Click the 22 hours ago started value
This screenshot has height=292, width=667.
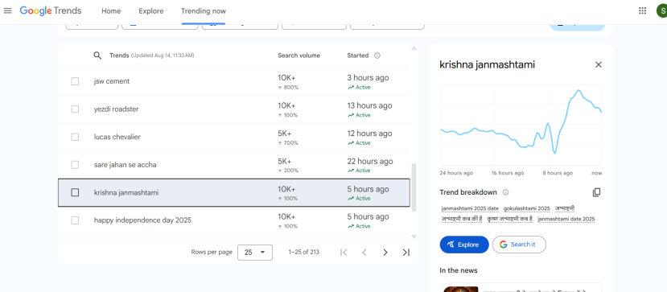click(369, 162)
